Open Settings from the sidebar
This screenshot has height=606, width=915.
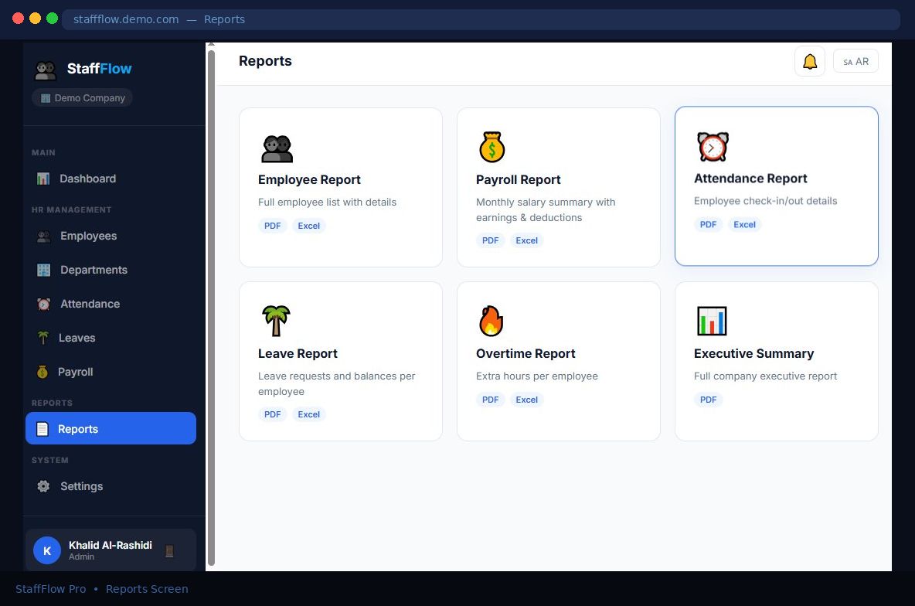pyautogui.click(x=111, y=486)
